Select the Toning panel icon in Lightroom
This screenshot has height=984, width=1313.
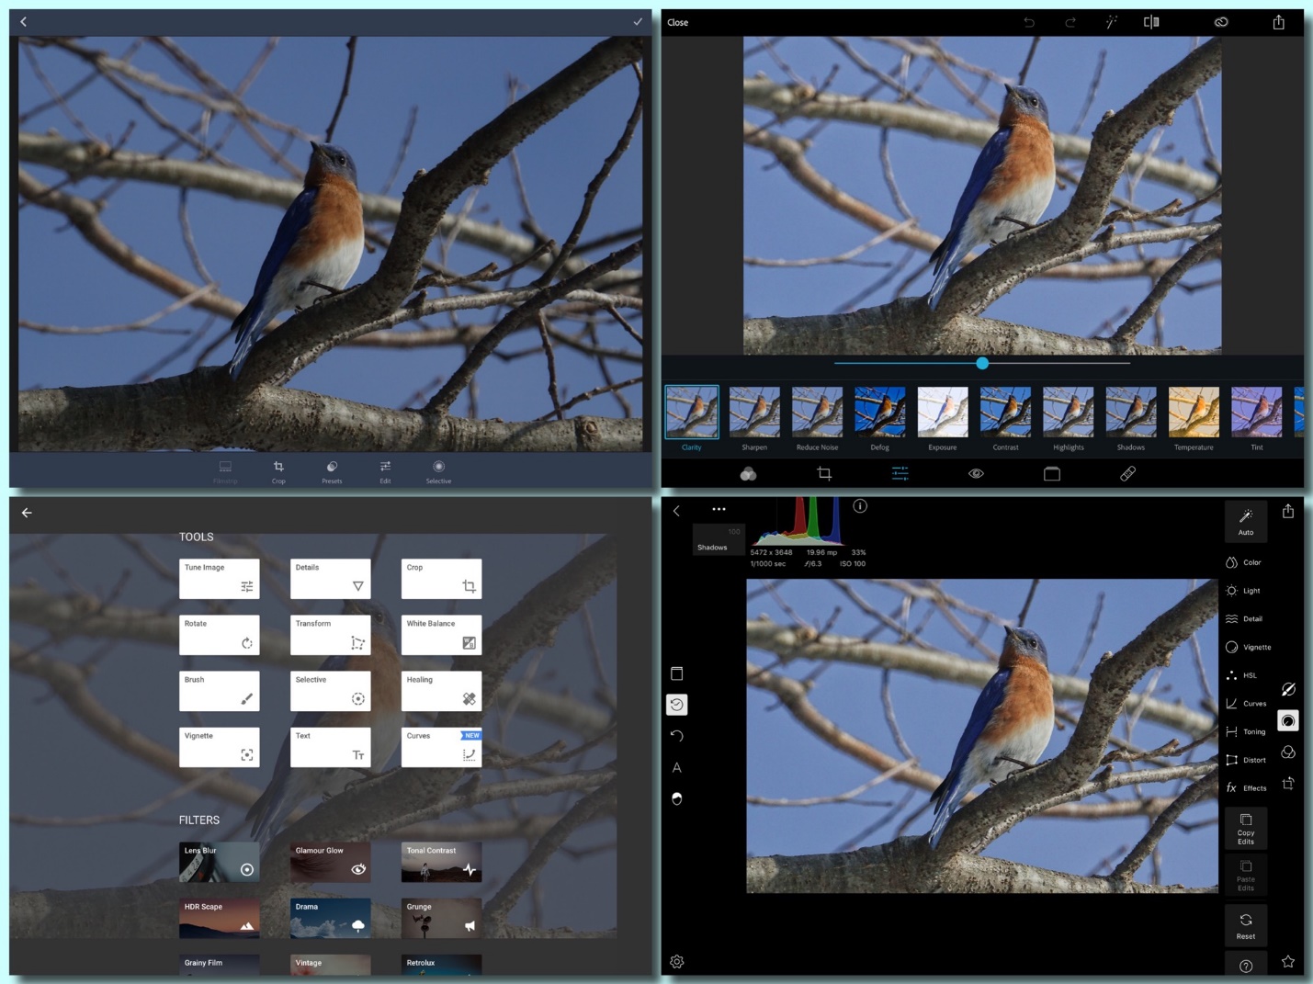[x=1247, y=731]
